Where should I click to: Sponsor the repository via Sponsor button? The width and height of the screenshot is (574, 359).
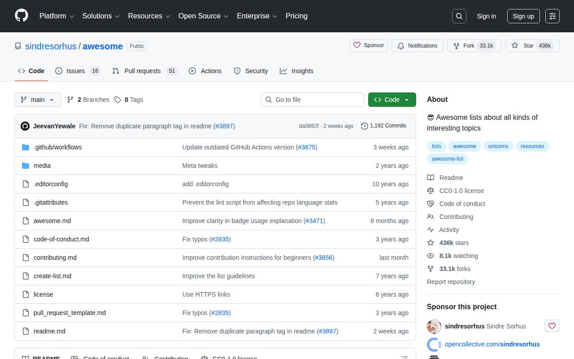[368, 45]
